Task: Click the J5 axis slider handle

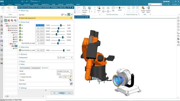Action: 63,37
